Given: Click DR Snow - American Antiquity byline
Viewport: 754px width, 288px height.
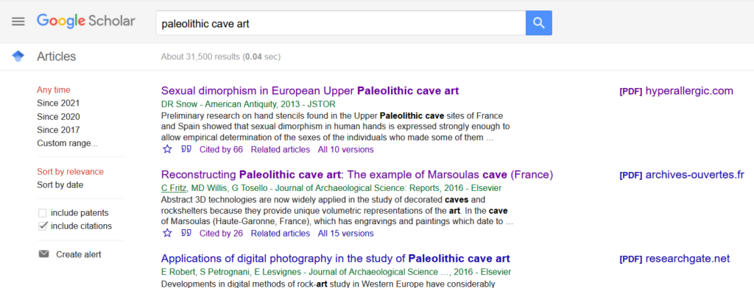Looking at the screenshot, I should [x=248, y=104].
